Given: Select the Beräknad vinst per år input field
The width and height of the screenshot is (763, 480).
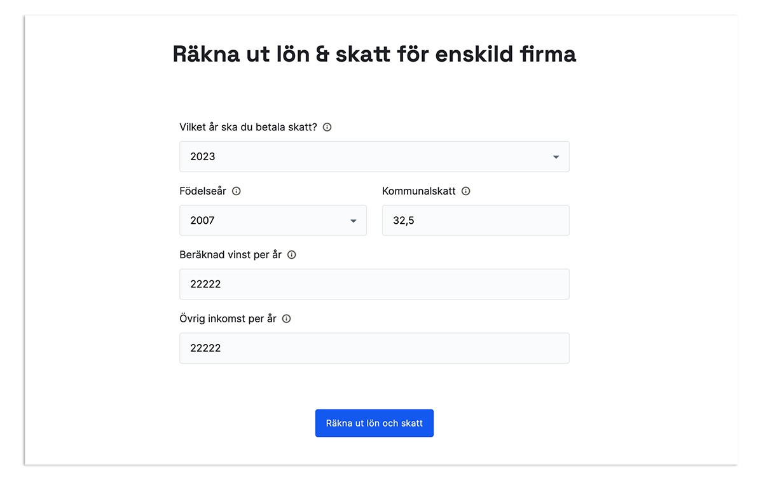Looking at the screenshot, I should [x=374, y=284].
